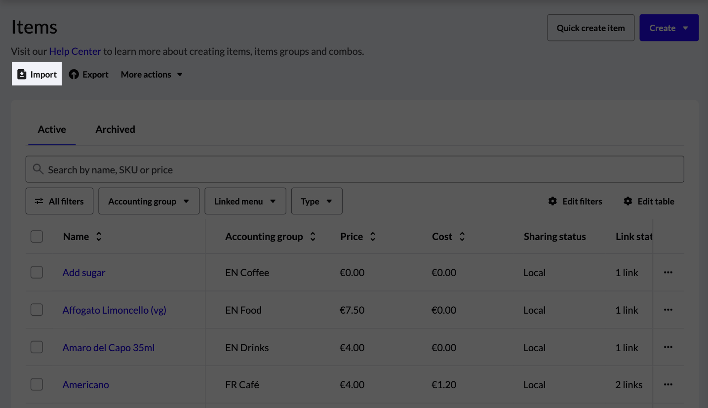
Task: Open the Linked menu dropdown
Action: click(245, 201)
